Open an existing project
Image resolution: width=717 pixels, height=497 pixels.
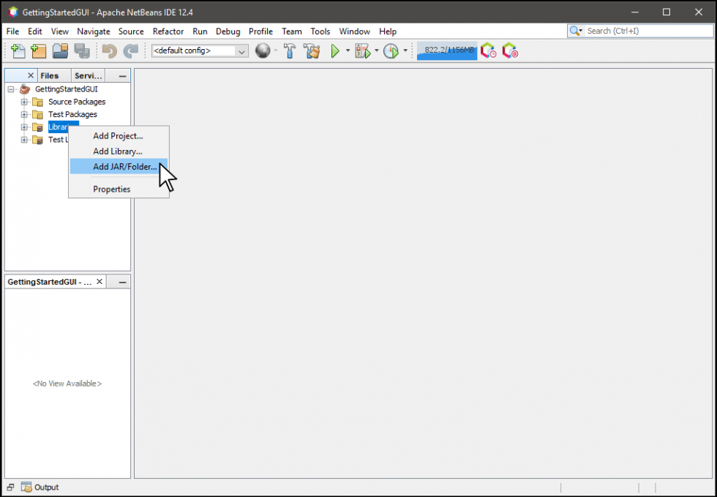coord(60,51)
